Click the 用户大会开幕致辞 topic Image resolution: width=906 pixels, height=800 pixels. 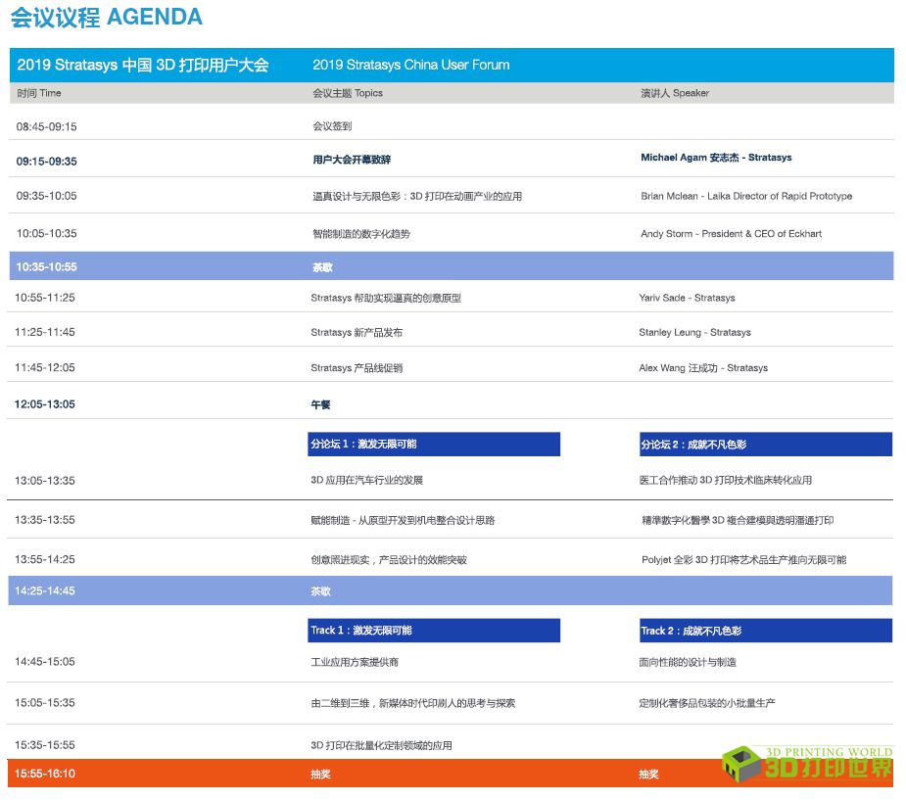(352, 160)
